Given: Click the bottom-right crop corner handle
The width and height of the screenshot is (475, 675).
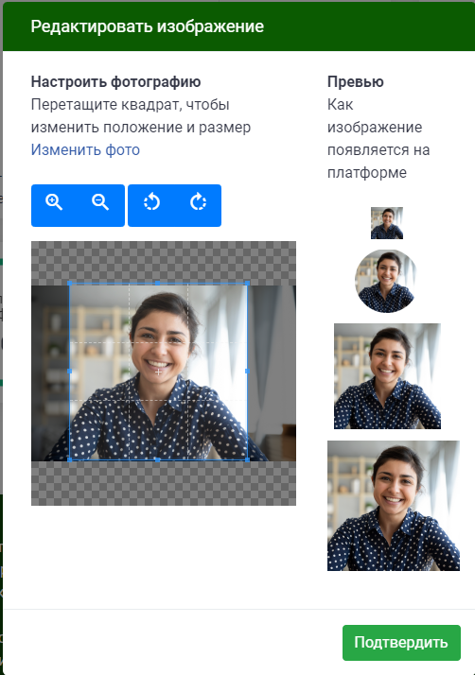Looking at the screenshot, I should click(x=247, y=459).
